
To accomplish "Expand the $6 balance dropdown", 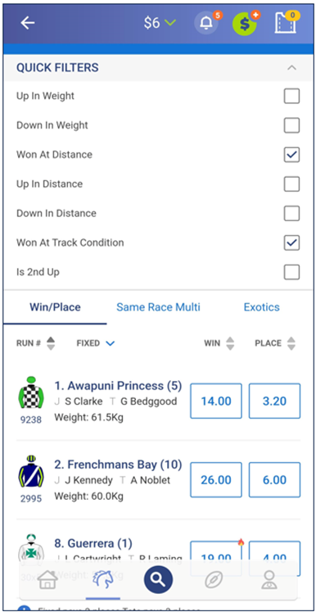I will click(160, 23).
